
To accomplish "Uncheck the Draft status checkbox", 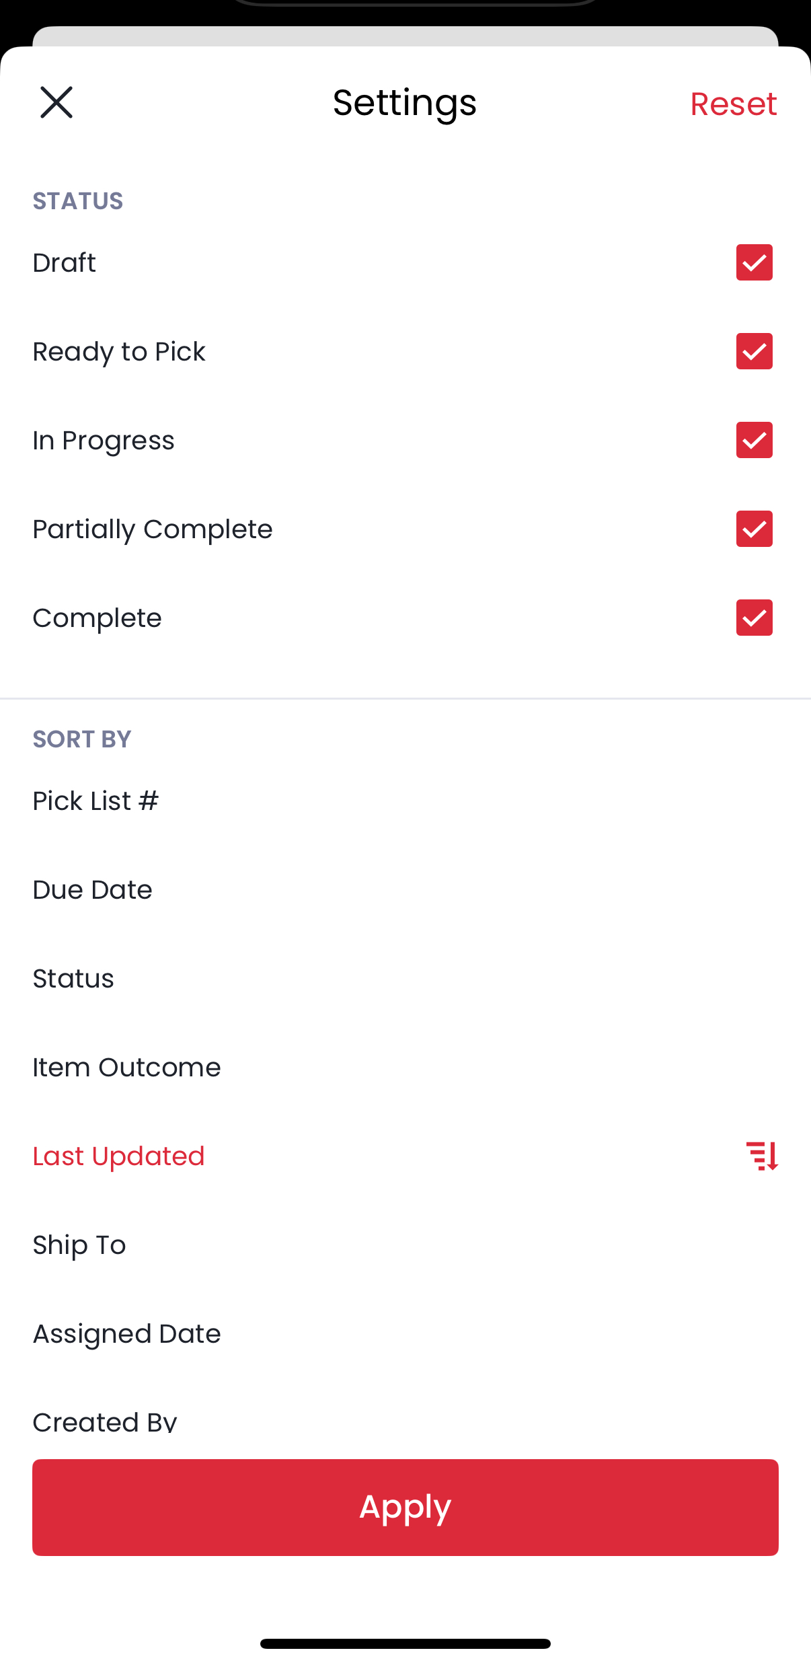I will coord(754,262).
